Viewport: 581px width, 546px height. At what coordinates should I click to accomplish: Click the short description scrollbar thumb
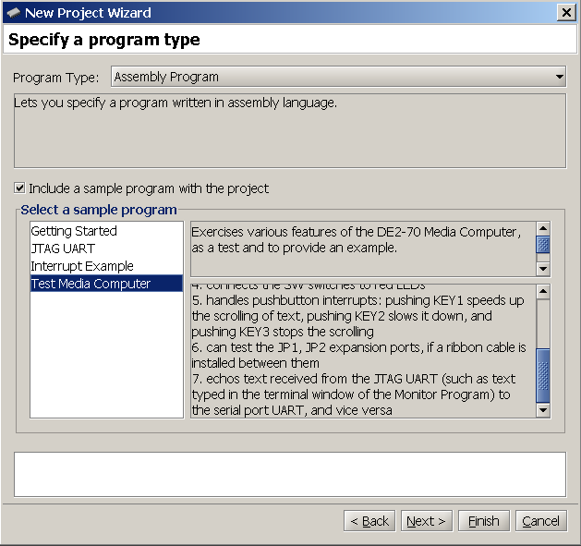point(543,245)
